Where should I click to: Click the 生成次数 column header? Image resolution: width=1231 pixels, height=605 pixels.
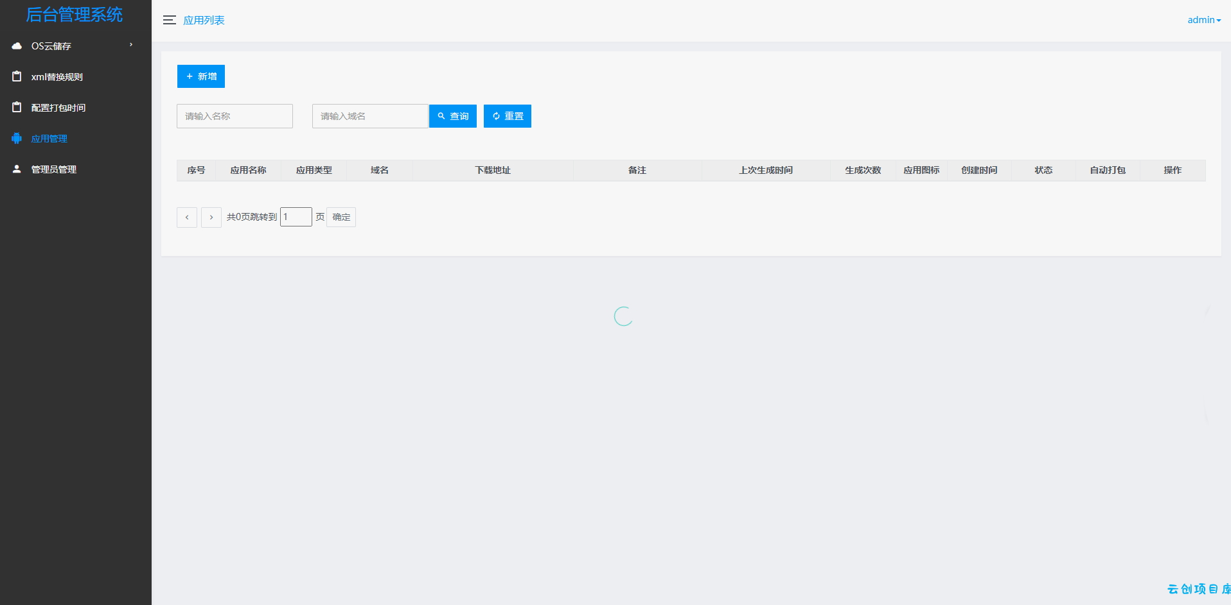pyautogui.click(x=863, y=170)
